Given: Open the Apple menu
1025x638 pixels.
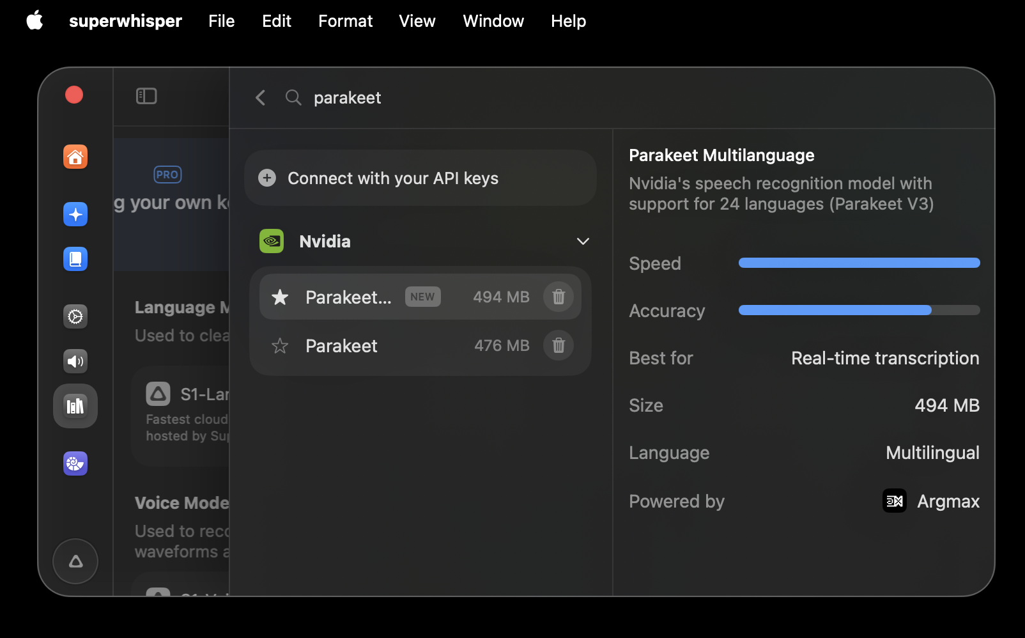Looking at the screenshot, I should pyautogui.click(x=35, y=20).
